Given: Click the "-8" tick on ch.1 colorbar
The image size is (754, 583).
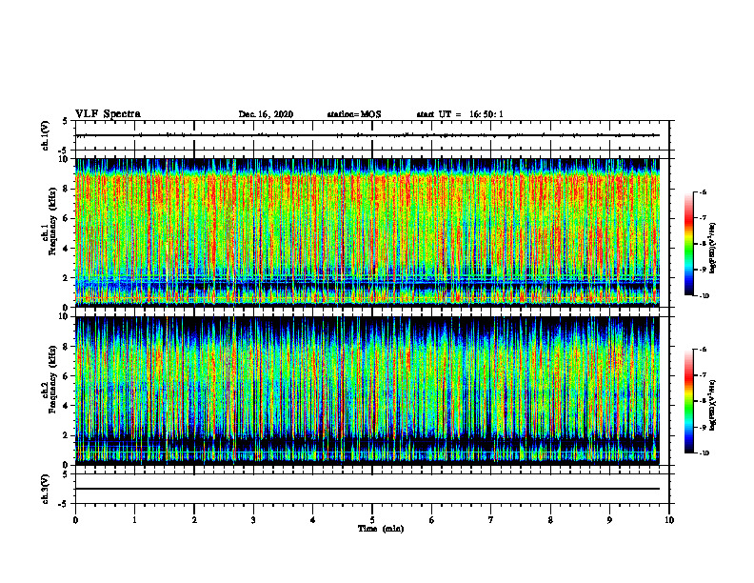Looking at the screenshot, I should pyautogui.click(x=703, y=244).
